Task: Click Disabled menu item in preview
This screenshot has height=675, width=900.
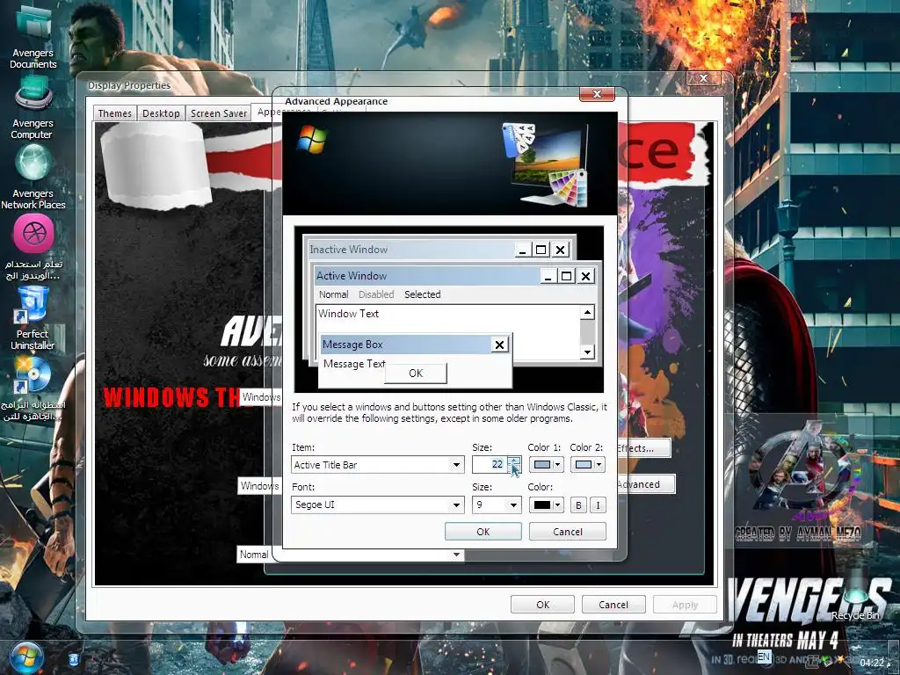Action: (376, 294)
